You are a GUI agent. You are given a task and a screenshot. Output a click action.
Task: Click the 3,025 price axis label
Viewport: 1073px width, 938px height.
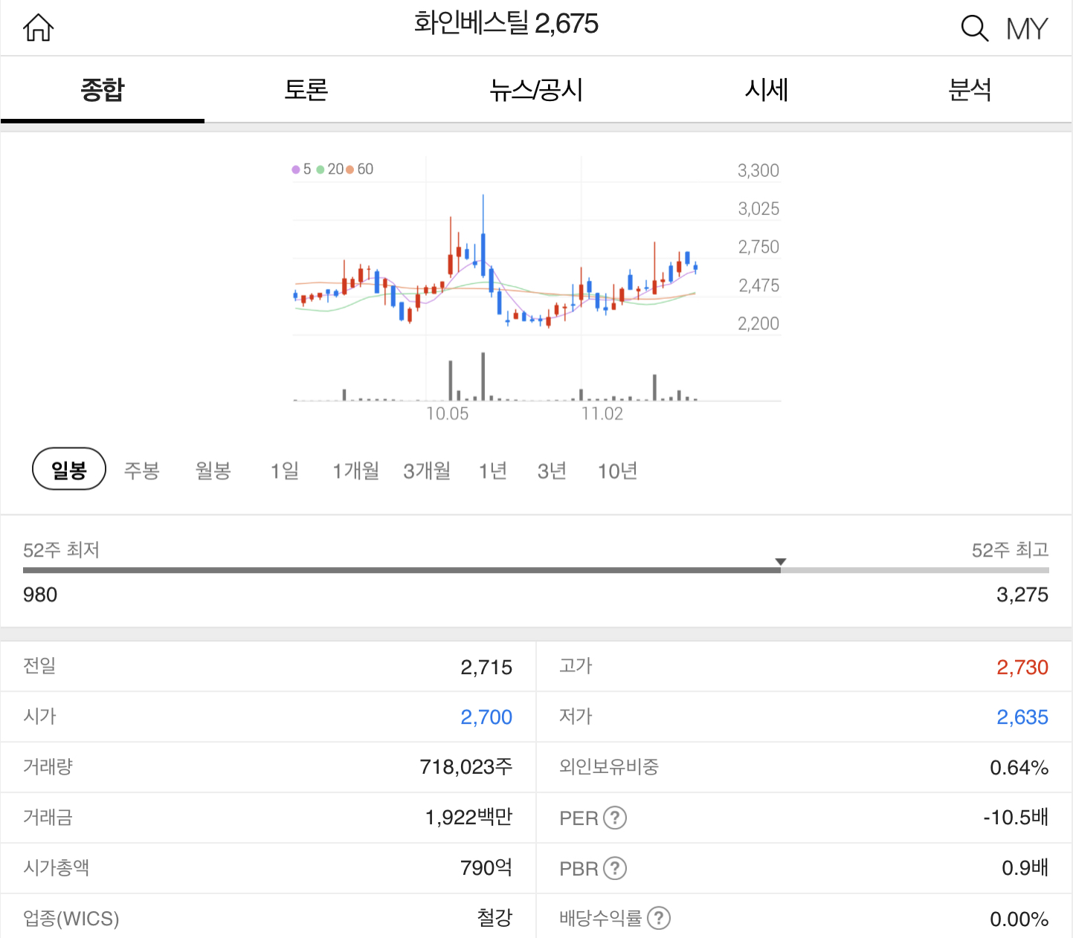(x=758, y=209)
